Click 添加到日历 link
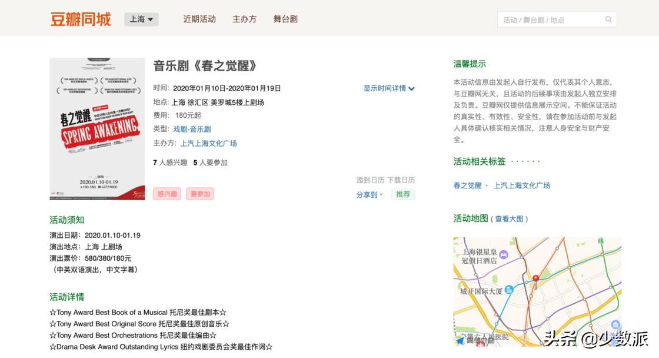The height and width of the screenshot is (358, 659). 370,180
